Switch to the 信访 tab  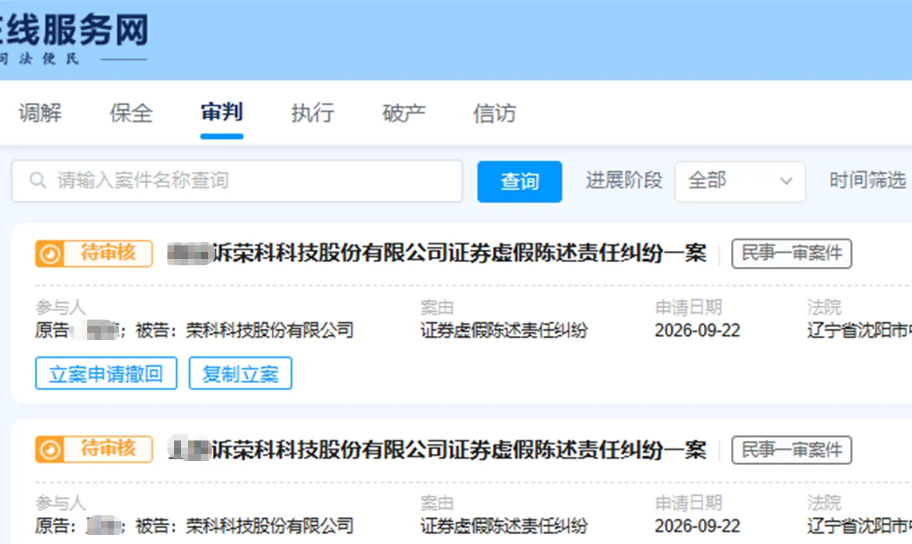[495, 113]
